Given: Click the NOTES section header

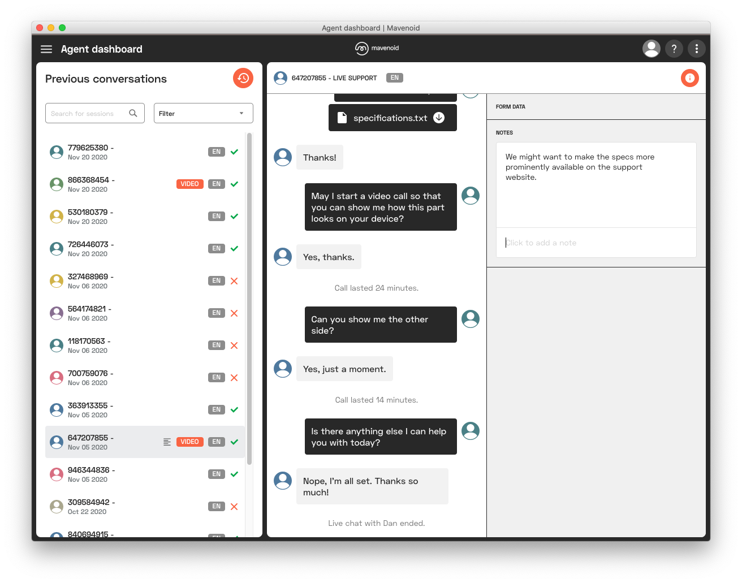Looking at the screenshot, I should pos(504,133).
